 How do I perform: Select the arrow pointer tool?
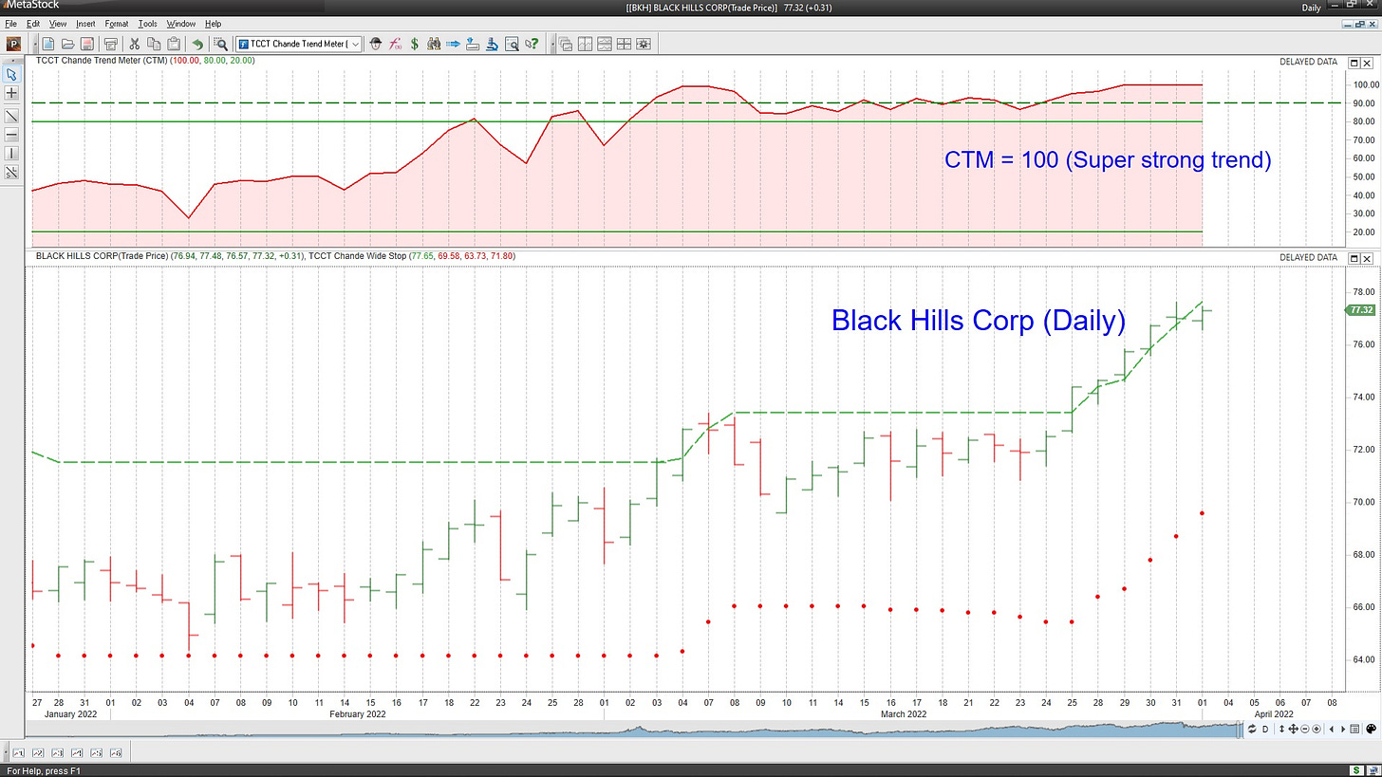pos(11,74)
